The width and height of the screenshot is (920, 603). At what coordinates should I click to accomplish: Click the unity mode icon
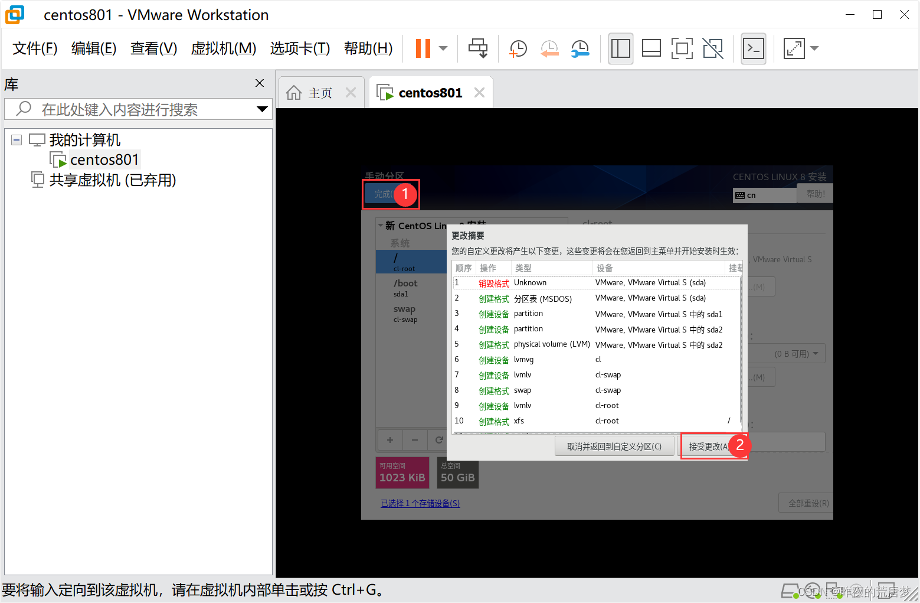point(713,48)
